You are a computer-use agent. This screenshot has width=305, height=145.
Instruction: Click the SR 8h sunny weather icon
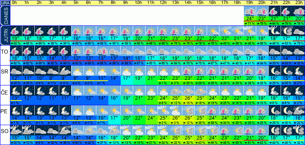click(x=114, y=71)
